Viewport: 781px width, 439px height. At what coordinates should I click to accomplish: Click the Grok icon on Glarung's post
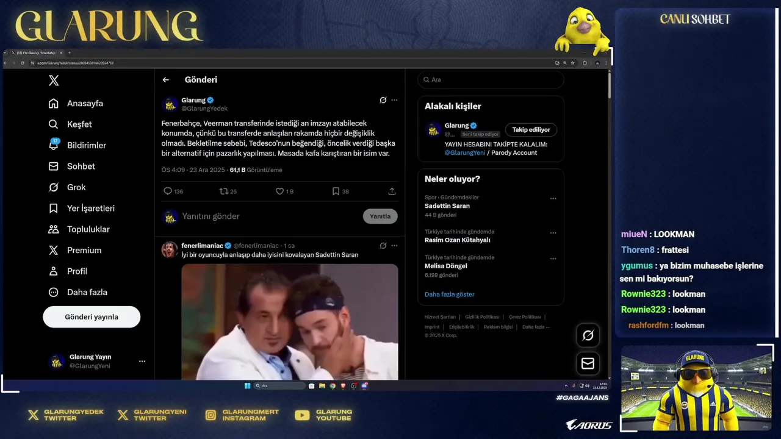(383, 100)
